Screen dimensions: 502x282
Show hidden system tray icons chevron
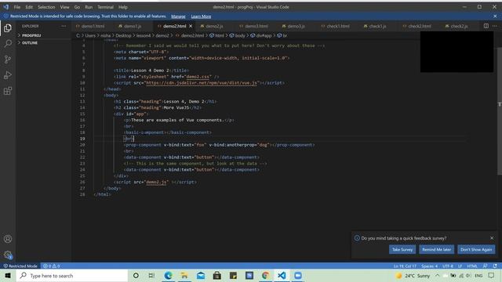438,276
